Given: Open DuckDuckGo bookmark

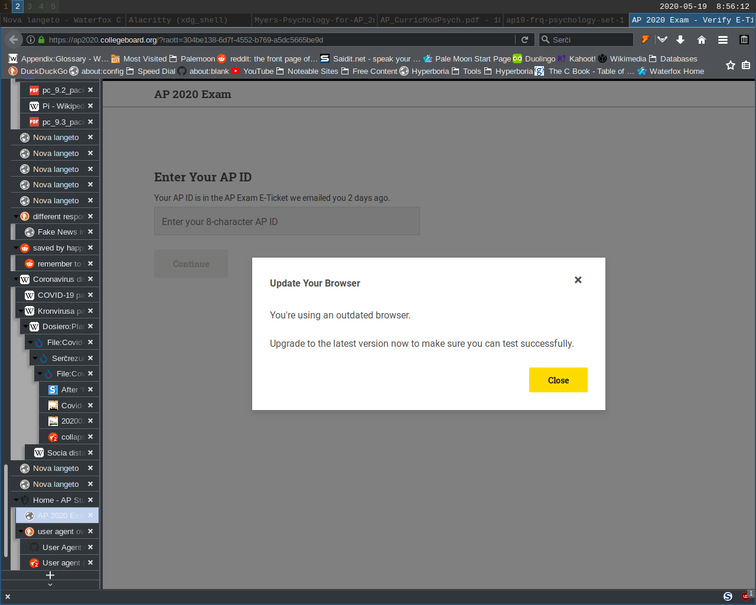Looking at the screenshot, I should 38,71.
